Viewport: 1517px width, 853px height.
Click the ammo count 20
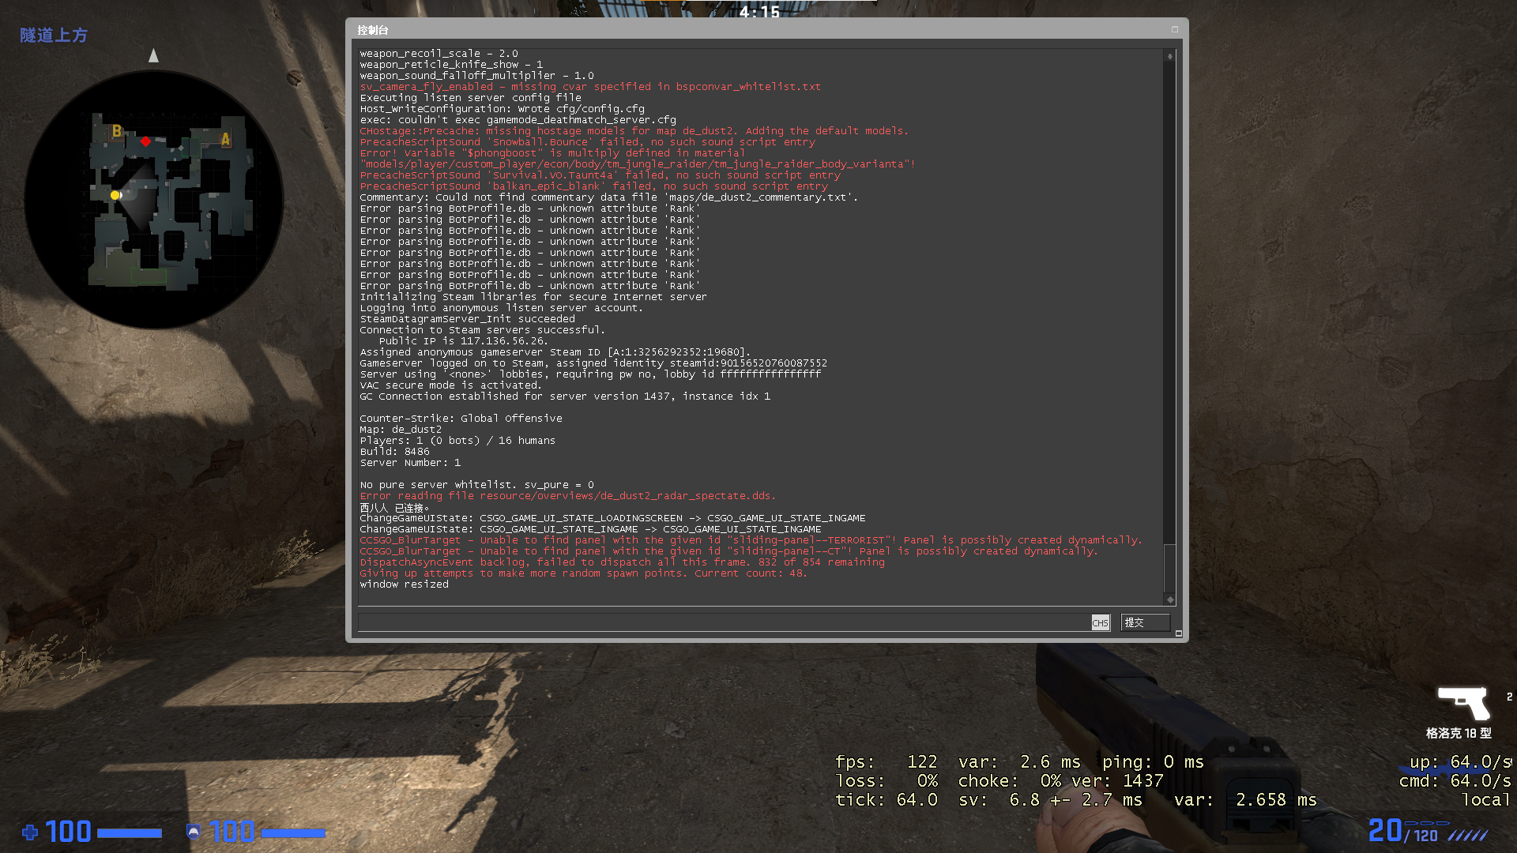pos(1385,830)
